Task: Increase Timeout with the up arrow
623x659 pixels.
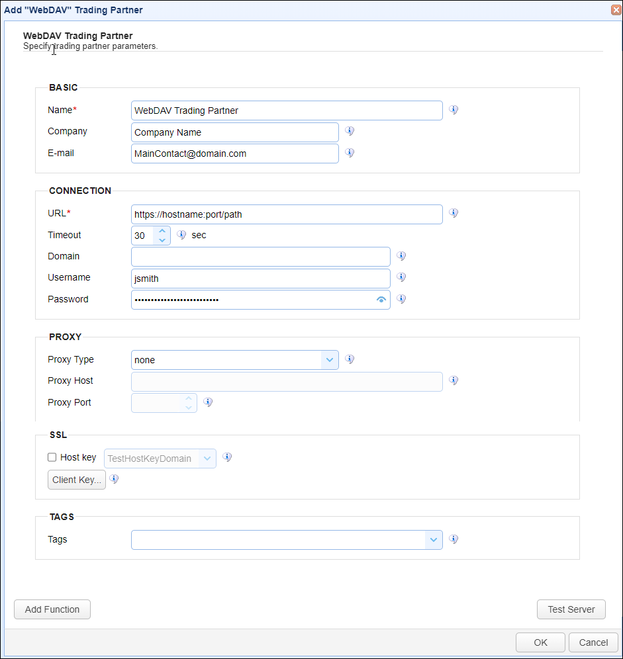Action: [x=162, y=231]
